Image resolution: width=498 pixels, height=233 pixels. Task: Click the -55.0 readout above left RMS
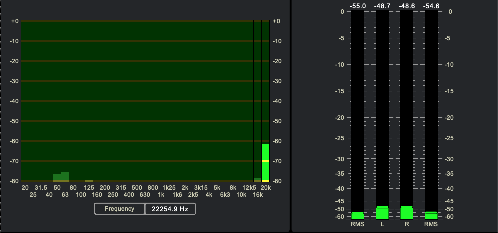click(x=358, y=6)
